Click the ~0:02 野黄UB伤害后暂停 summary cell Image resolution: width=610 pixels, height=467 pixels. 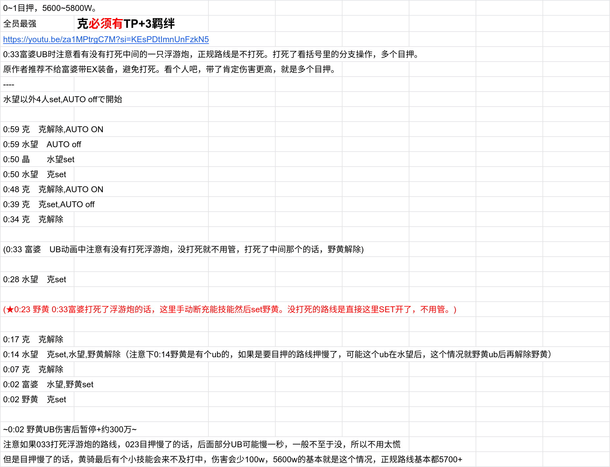point(70,429)
